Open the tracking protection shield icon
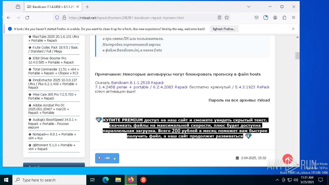The width and height of the screenshot is (329, 185). (57, 18)
